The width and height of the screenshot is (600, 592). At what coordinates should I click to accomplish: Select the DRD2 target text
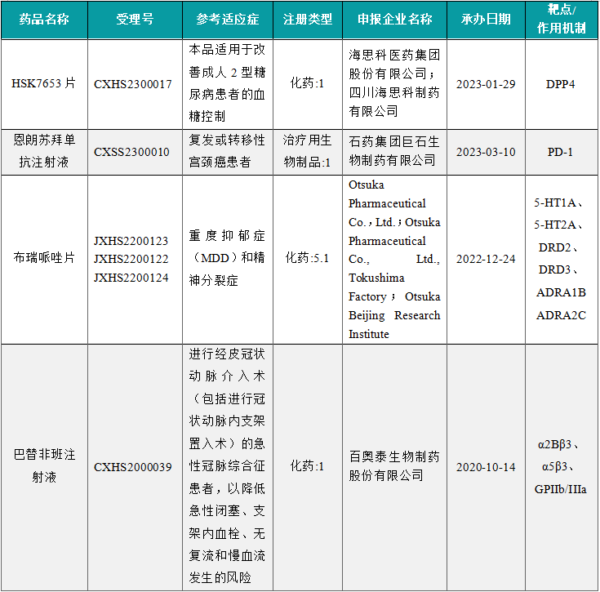click(555, 247)
